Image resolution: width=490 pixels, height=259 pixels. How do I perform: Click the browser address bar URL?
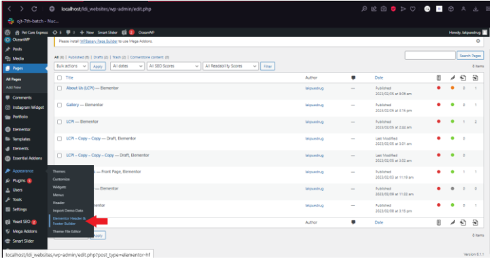coord(106,9)
